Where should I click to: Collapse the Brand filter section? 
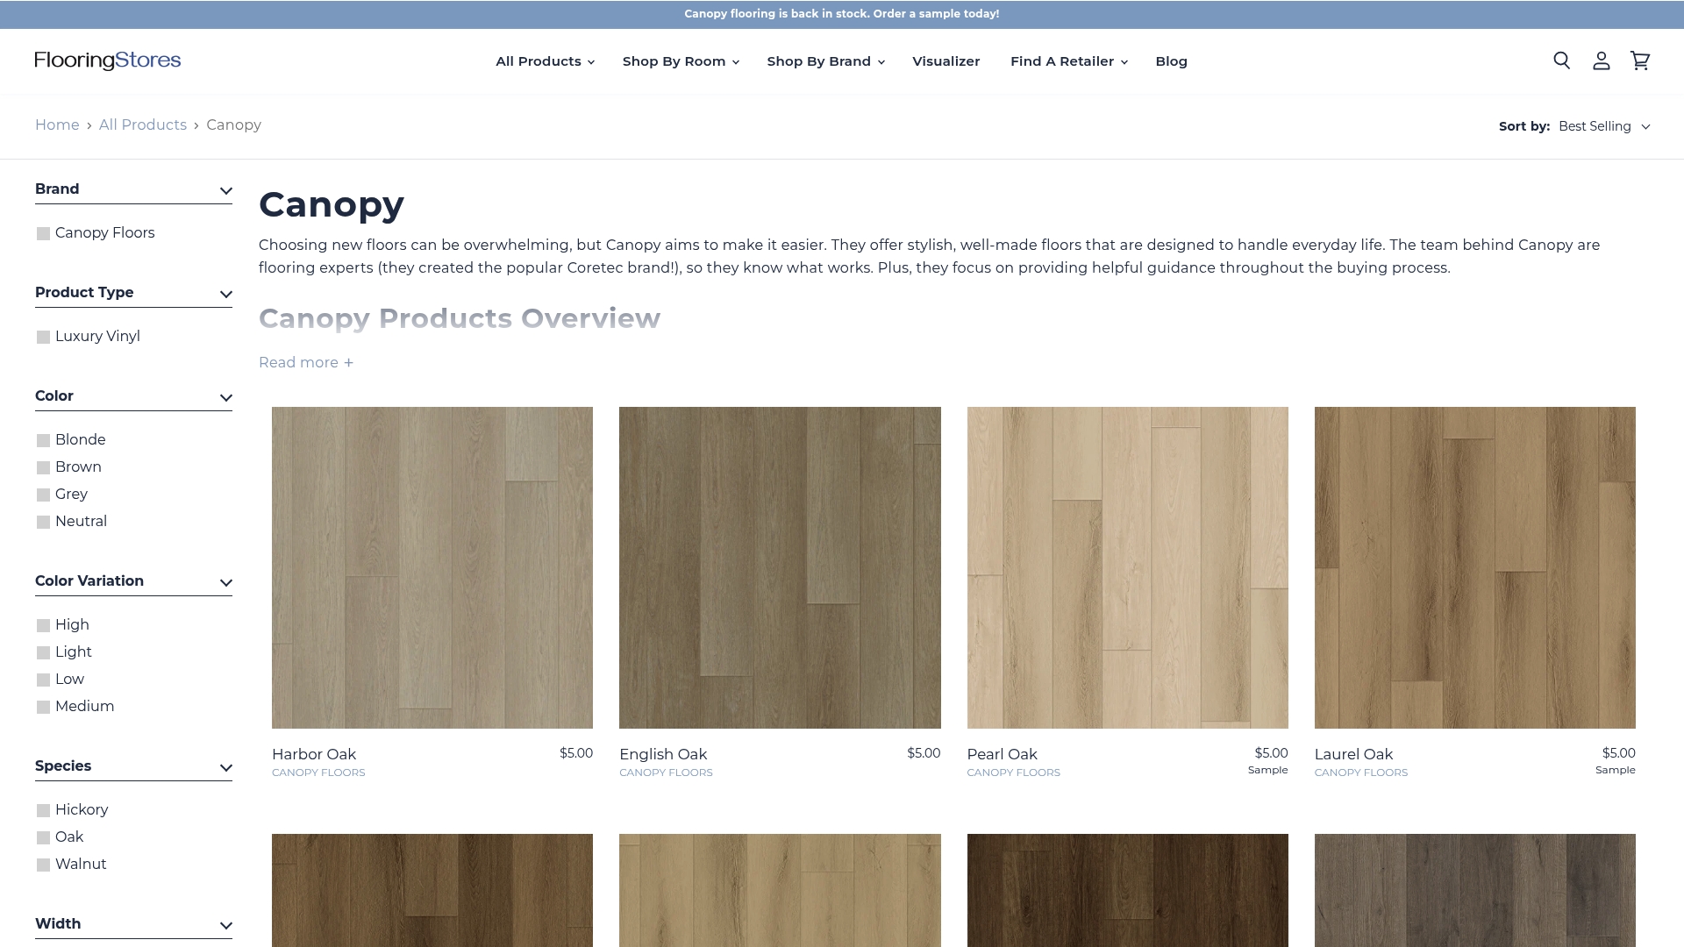click(225, 190)
